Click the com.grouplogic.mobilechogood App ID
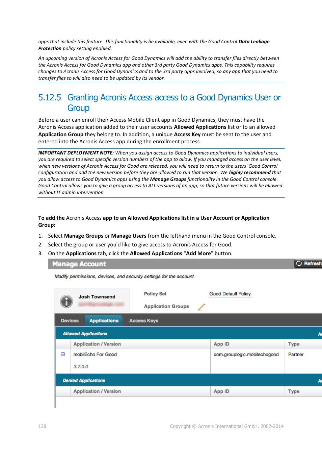 [246, 355]
